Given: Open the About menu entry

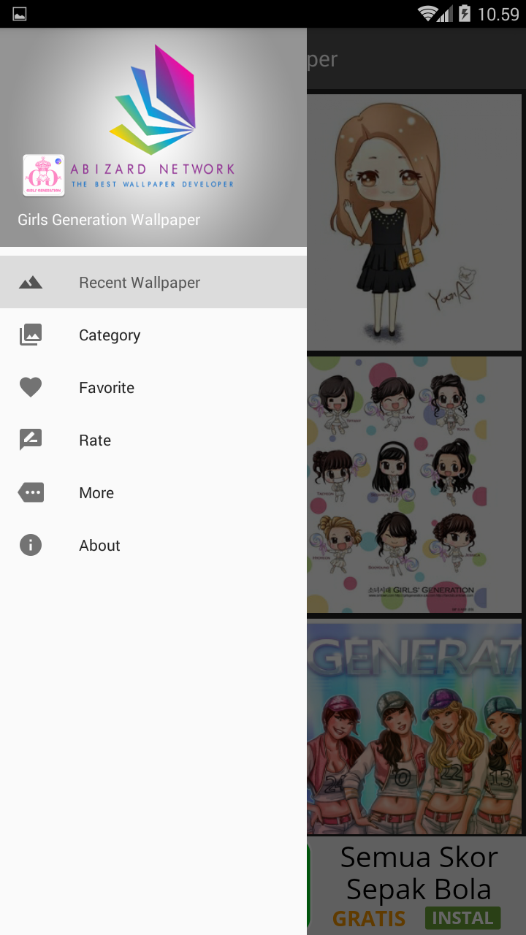Looking at the screenshot, I should click(153, 545).
